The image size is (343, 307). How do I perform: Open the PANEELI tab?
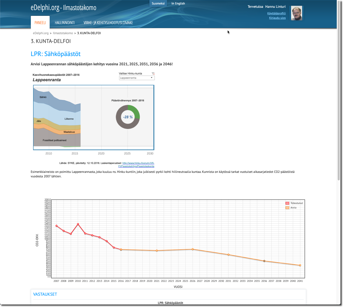point(40,23)
